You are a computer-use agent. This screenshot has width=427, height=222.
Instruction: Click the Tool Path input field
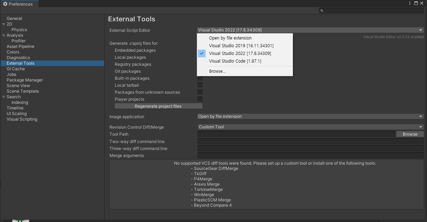coord(296,134)
